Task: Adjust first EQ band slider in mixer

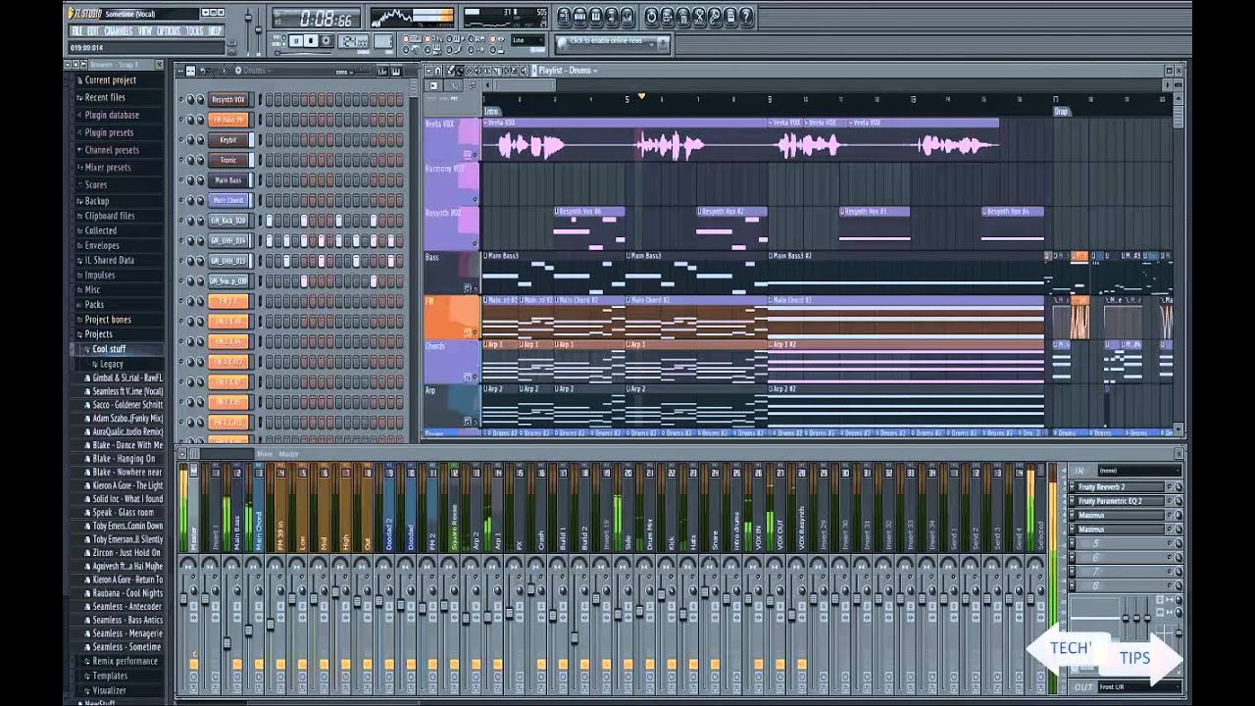Action: pos(1126,618)
